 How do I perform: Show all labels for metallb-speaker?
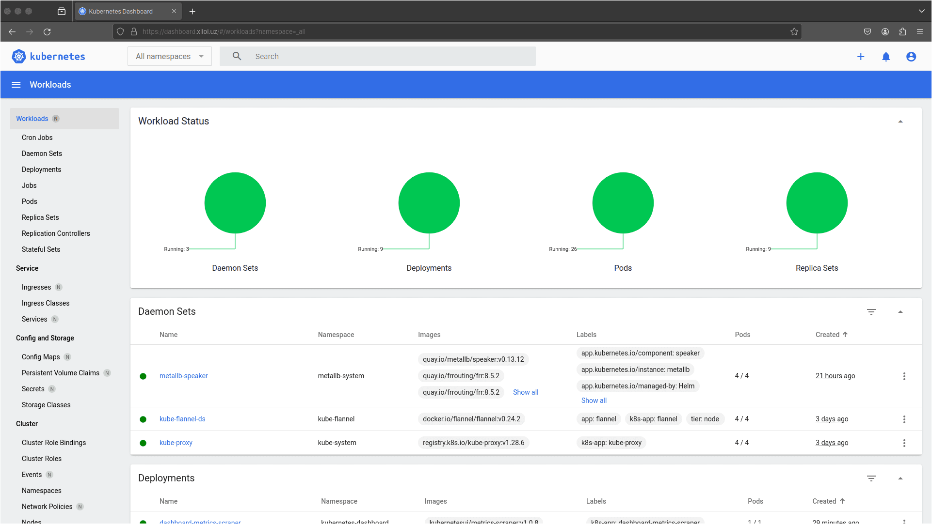(594, 401)
